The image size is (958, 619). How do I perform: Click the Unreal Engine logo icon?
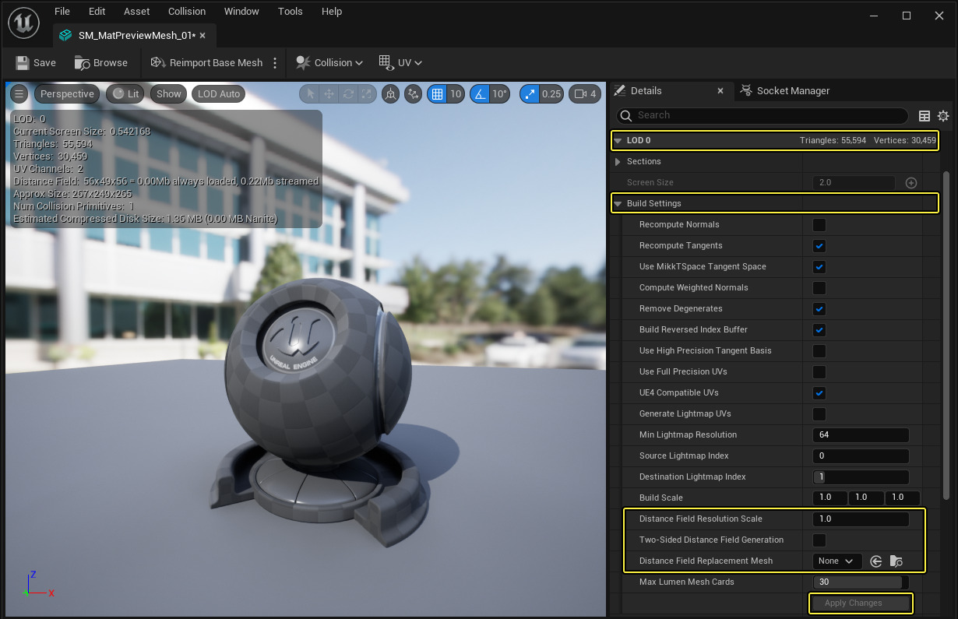tap(24, 23)
